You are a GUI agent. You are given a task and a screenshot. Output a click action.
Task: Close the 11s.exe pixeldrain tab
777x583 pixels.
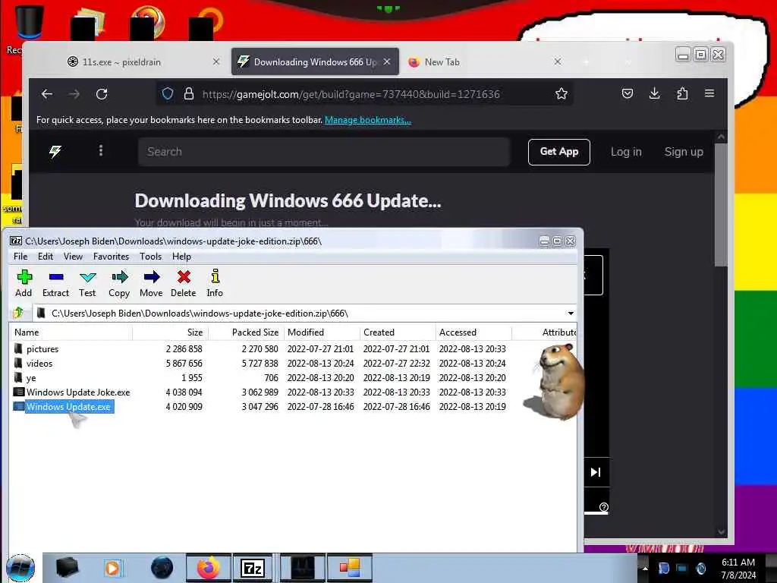click(x=216, y=61)
